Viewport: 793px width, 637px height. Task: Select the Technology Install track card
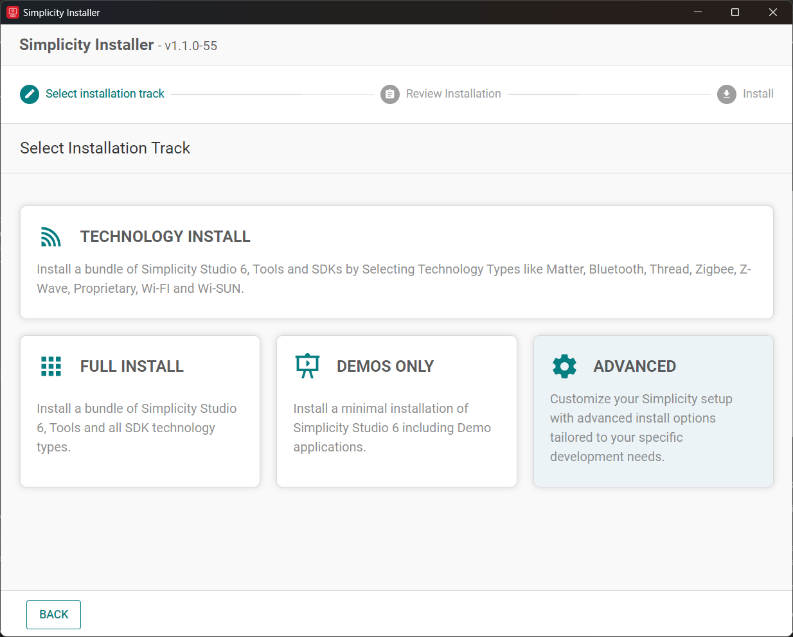(x=396, y=262)
